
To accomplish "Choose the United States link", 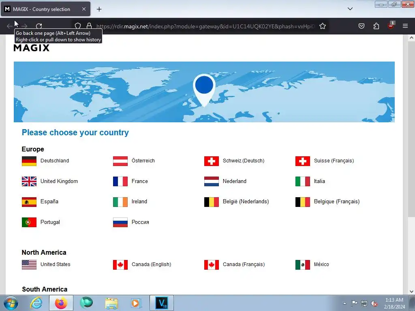I will pos(55,264).
